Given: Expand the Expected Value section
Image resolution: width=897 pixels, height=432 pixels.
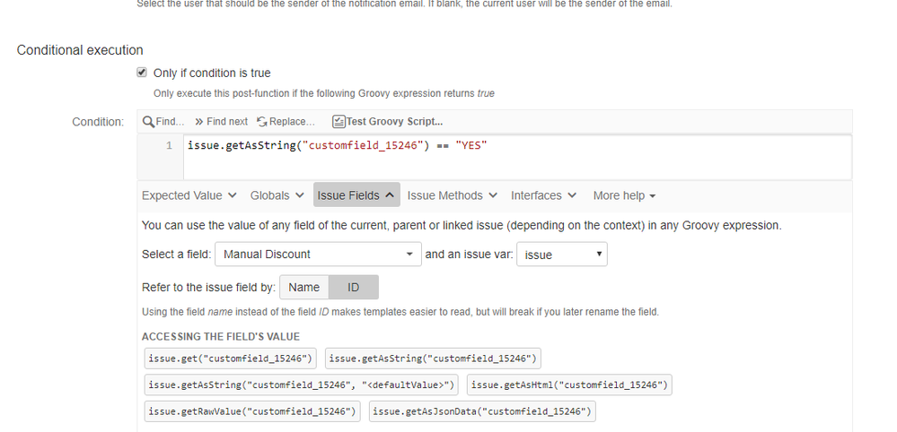Looking at the screenshot, I should pos(189,195).
